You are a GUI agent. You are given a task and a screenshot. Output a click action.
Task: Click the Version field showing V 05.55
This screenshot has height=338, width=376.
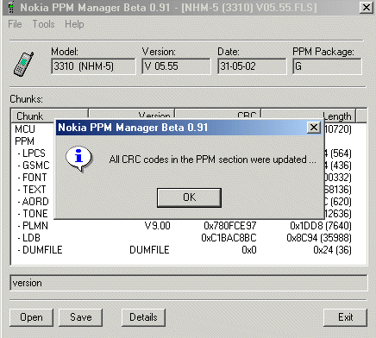[176, 66]
